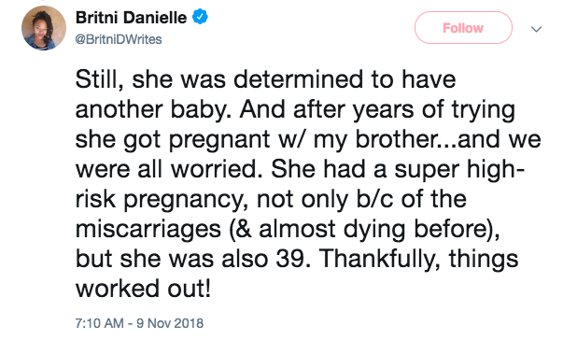This screenshot has width=577, height=340.
Task: Open the Britni Danielle display name link
Action: (x=131, y=18)
